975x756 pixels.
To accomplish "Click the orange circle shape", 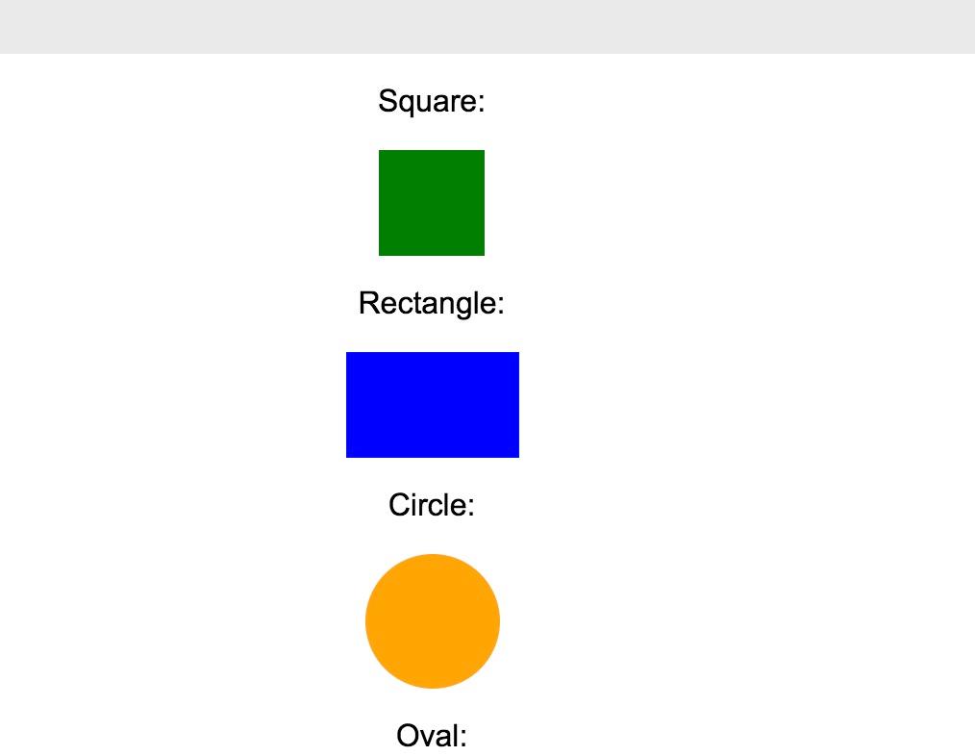I will pyautogui.click(x=433, y=621).
